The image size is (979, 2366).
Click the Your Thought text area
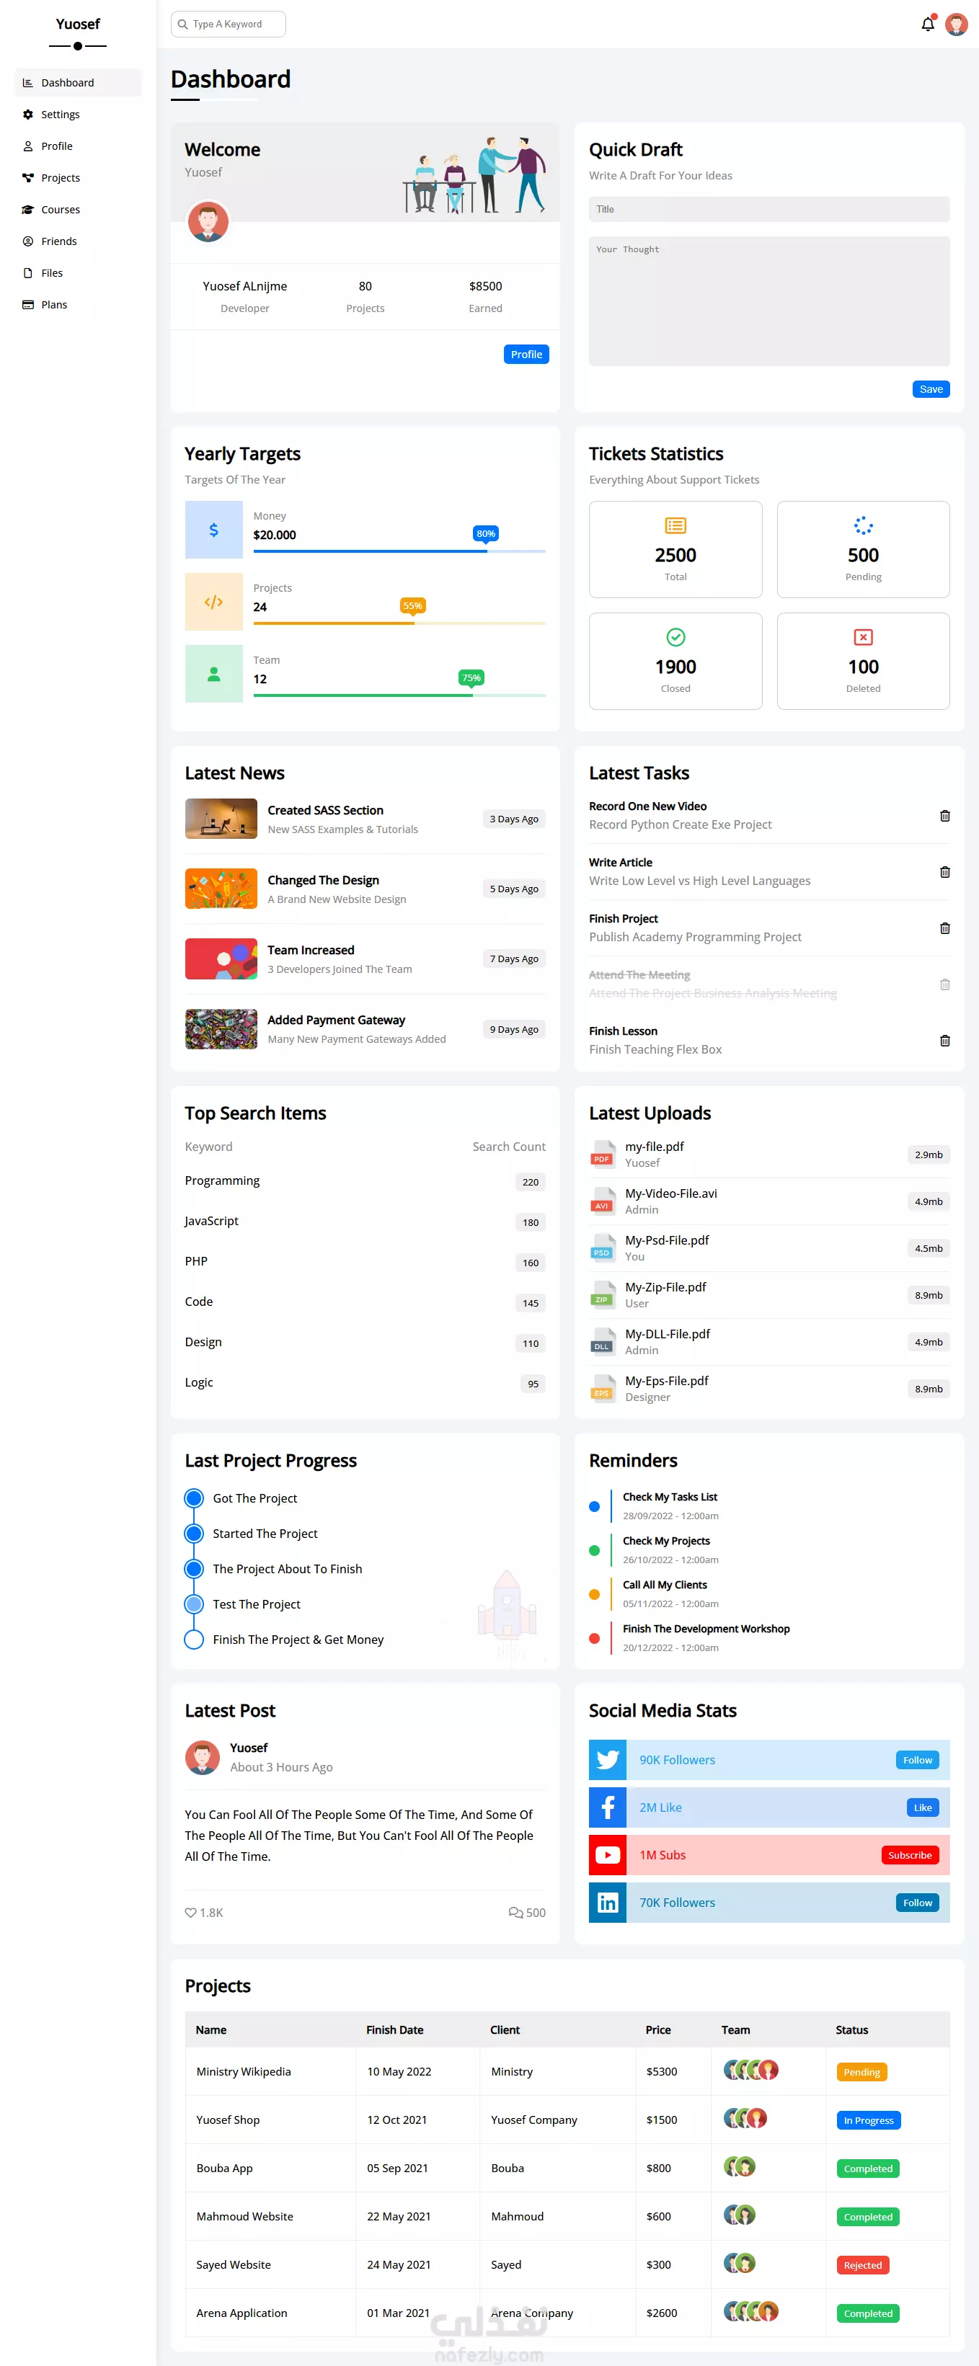pos(768,301)
